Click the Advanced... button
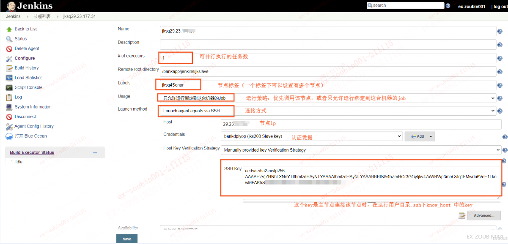This screenshot has width=508, height=244. tap(484, 216)
